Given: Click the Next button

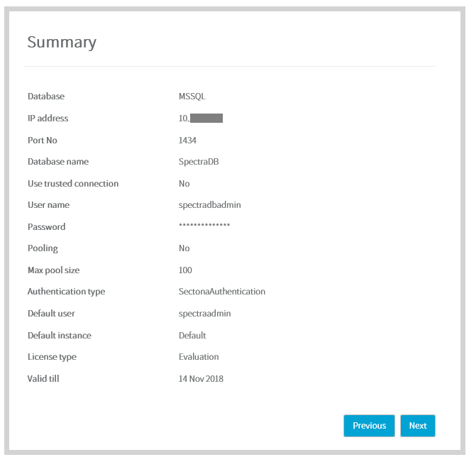Looking at the screenshot, I should point(417,426).
